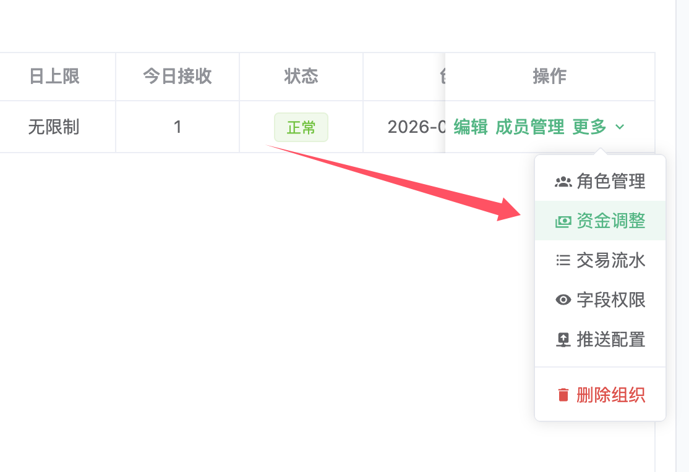Click the chevron arrow next to 更多
The height and width of the screenshot is (472, 689).
click(x=620, y=127)
